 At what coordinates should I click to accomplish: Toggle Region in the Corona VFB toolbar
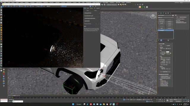click(x=38, y=6)
